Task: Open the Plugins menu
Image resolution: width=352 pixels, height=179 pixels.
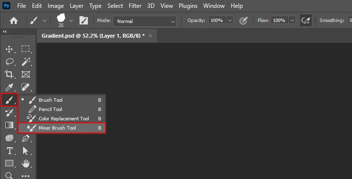Action: [189, 6]
